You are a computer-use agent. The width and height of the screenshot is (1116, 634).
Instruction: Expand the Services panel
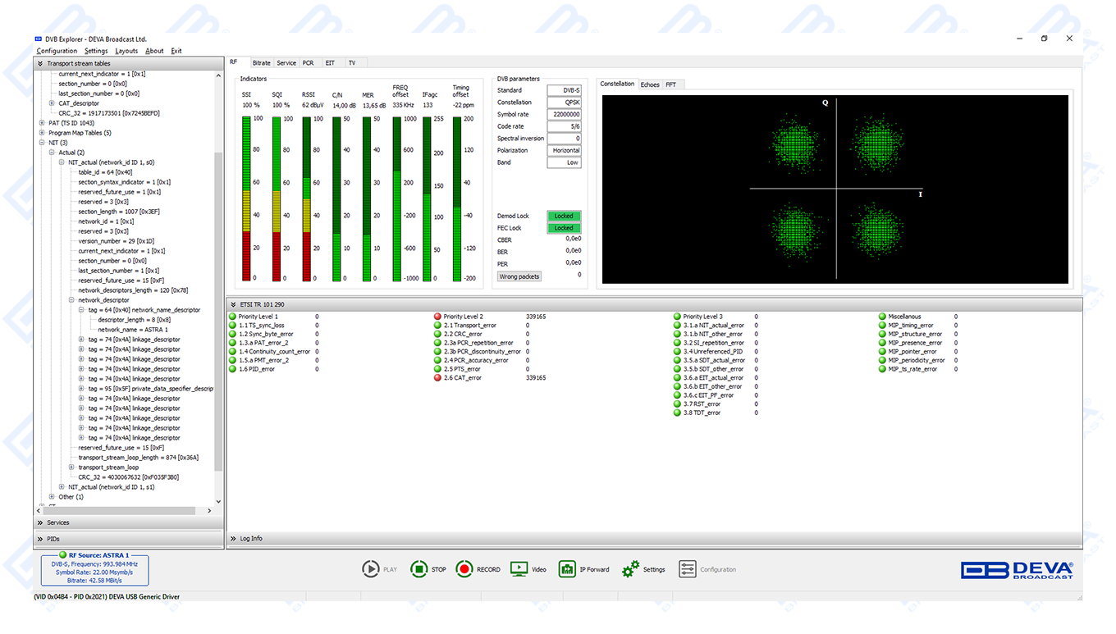click(x=40, y=522)
